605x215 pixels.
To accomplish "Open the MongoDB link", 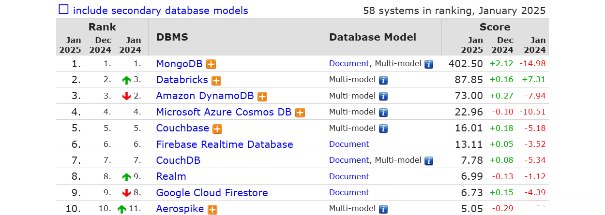I will [180, 63].
